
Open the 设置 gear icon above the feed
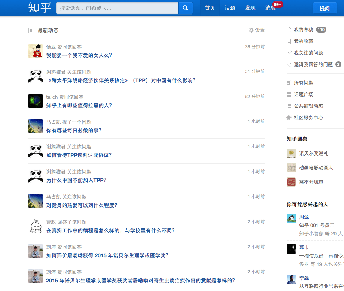click(251, 30)
